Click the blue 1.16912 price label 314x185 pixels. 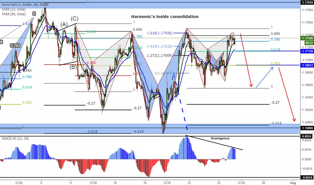(307, 65)
